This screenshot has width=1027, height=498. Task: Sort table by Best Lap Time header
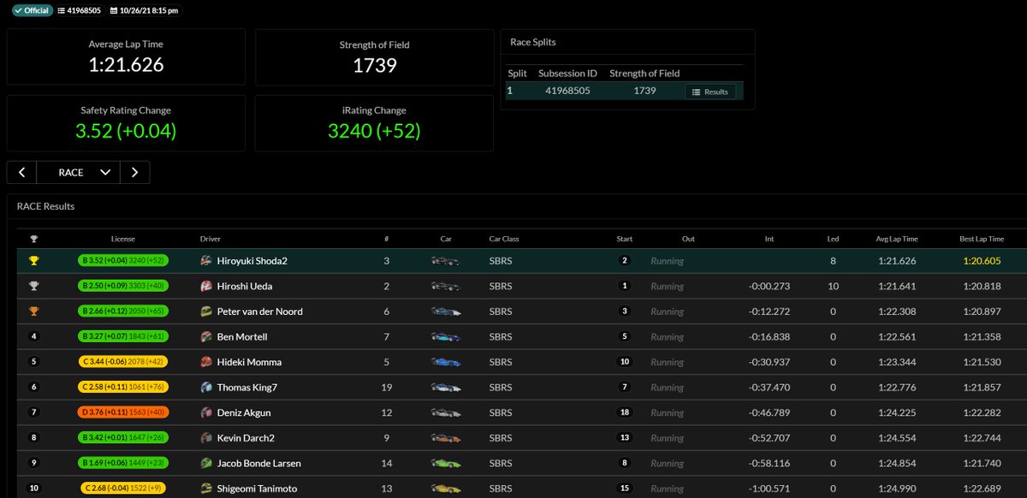click(x=982, y=240)
